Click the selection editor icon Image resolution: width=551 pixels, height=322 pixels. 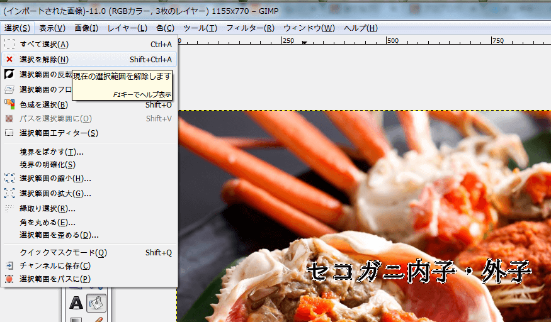(x=9, y=133)
